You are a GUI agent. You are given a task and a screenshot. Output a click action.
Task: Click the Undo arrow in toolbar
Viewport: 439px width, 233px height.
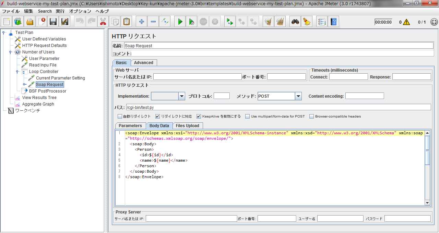pos(80,22)
